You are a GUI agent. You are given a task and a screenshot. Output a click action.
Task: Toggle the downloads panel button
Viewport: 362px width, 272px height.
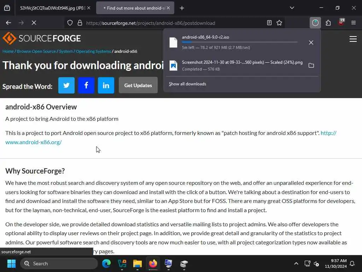(x=315, y=23)
